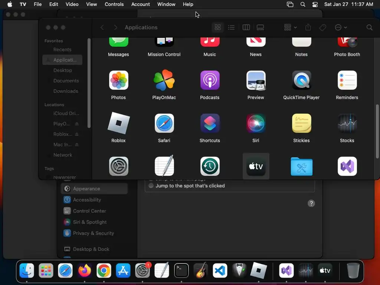The image size is (380, 285).
Task: Open the View menu in menu bar
Action: tap(92, 4)
